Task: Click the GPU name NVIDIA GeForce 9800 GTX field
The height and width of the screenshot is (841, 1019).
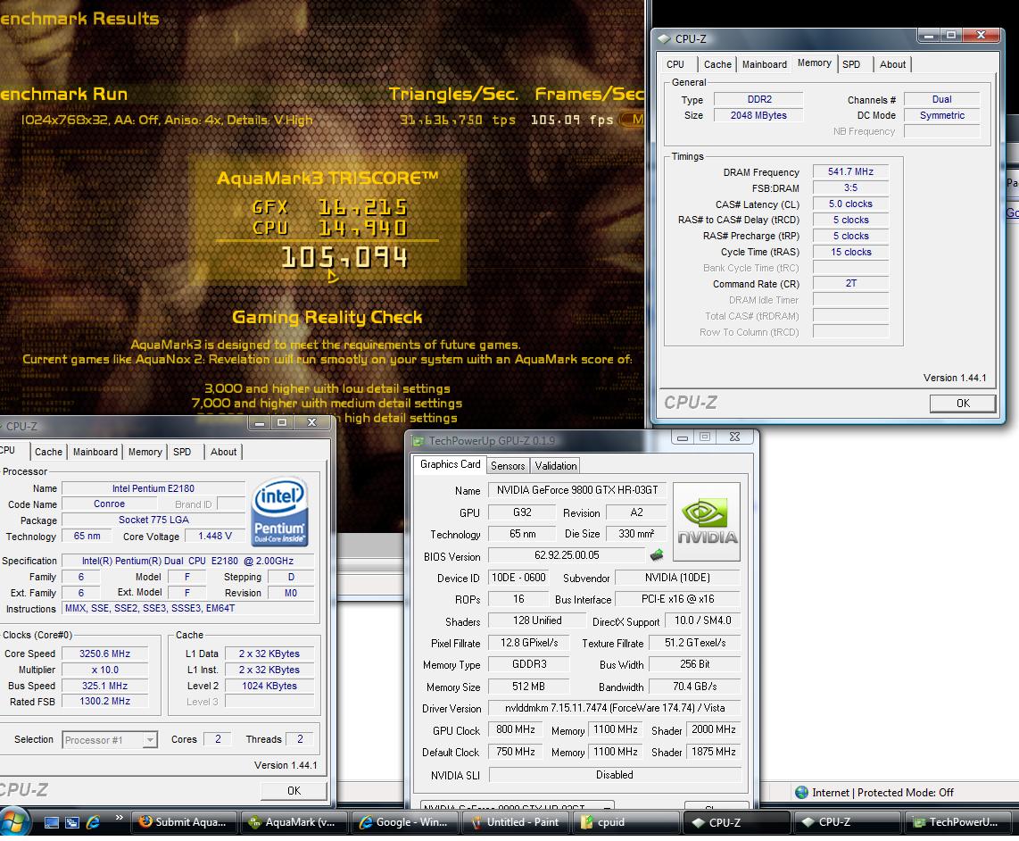Action: tap(577, 490)
